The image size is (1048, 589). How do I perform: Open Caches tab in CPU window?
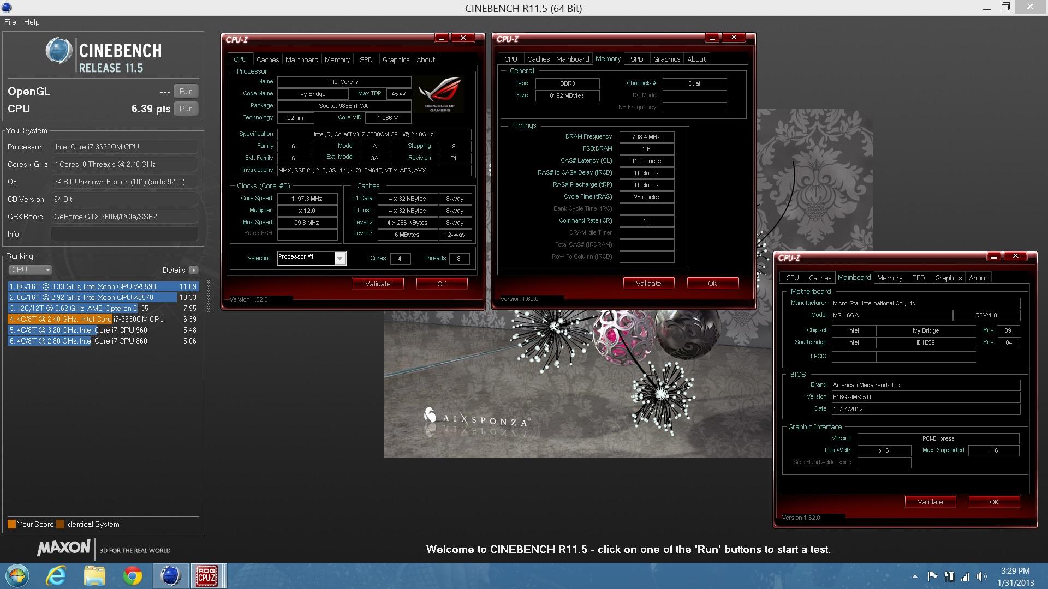pos(267,59)
